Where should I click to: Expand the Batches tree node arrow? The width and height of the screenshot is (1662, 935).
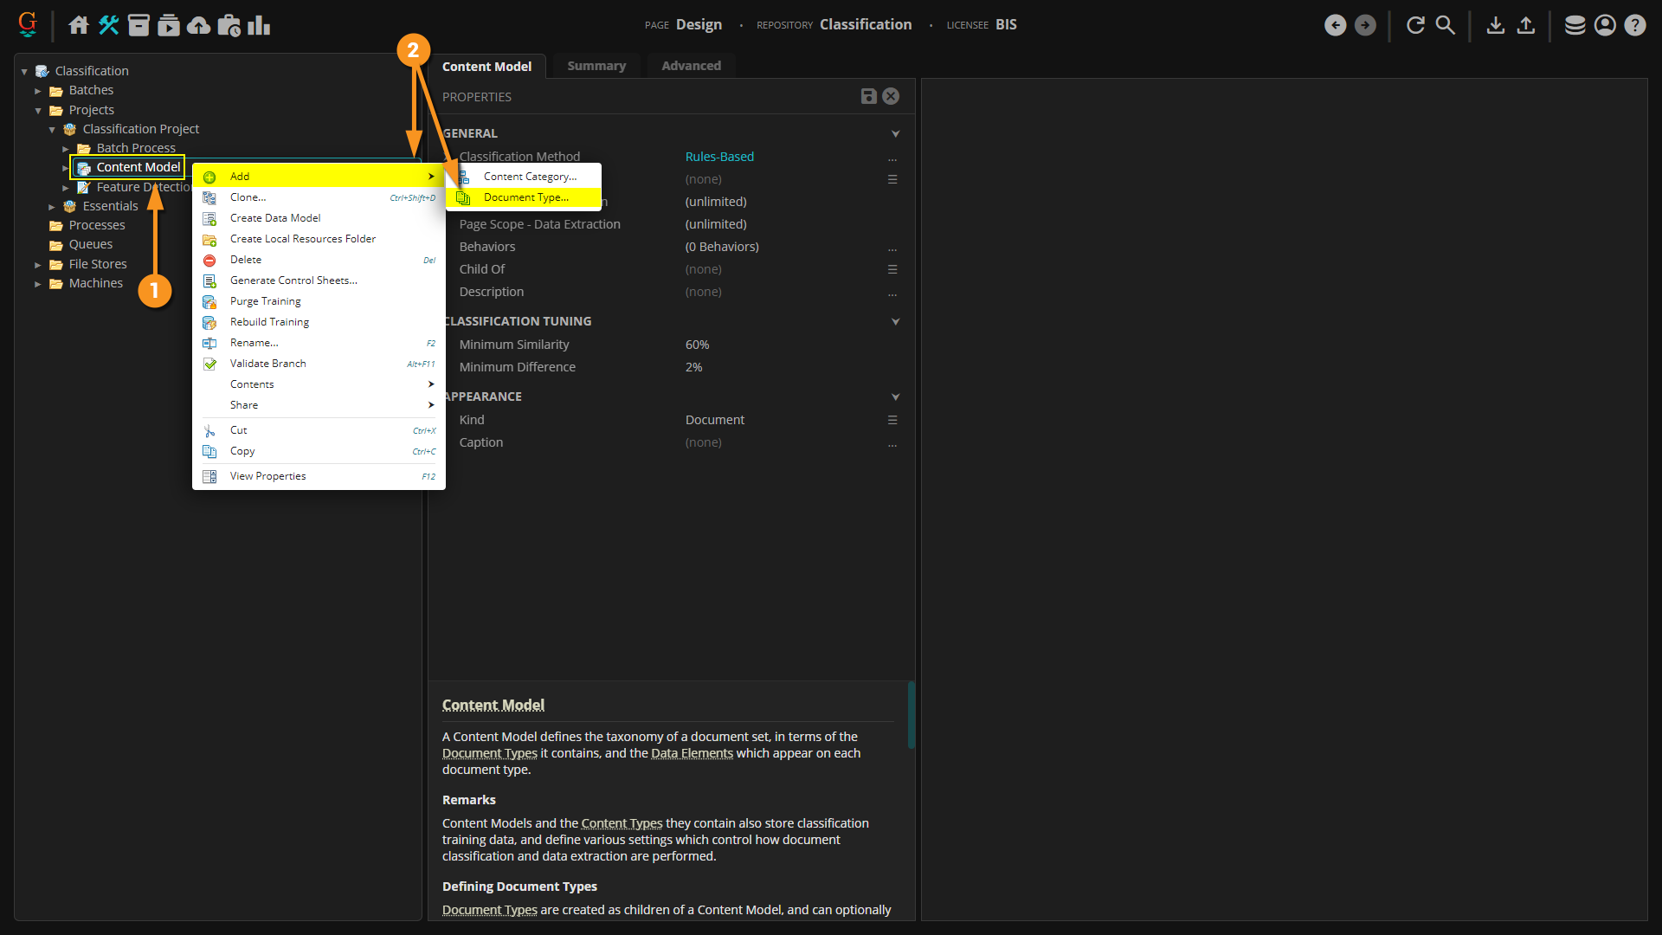tap(38, 90)
